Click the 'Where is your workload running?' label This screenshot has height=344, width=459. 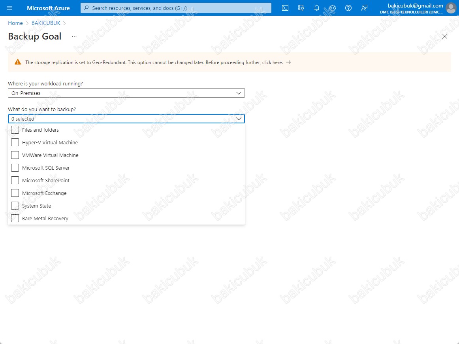45,83
